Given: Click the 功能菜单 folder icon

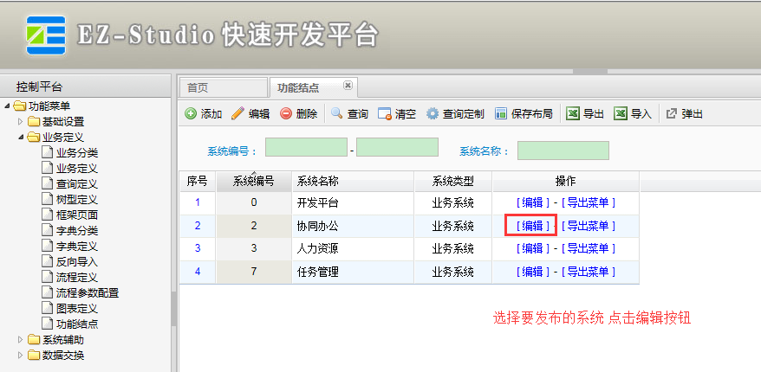Looking at the screenshot, I should pyautogui.click(x=20, y=106).
